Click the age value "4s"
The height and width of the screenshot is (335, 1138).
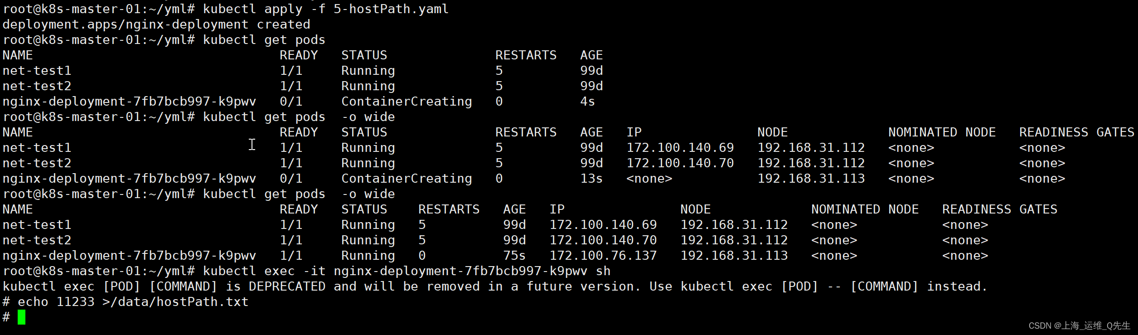[x=587, y=102]
